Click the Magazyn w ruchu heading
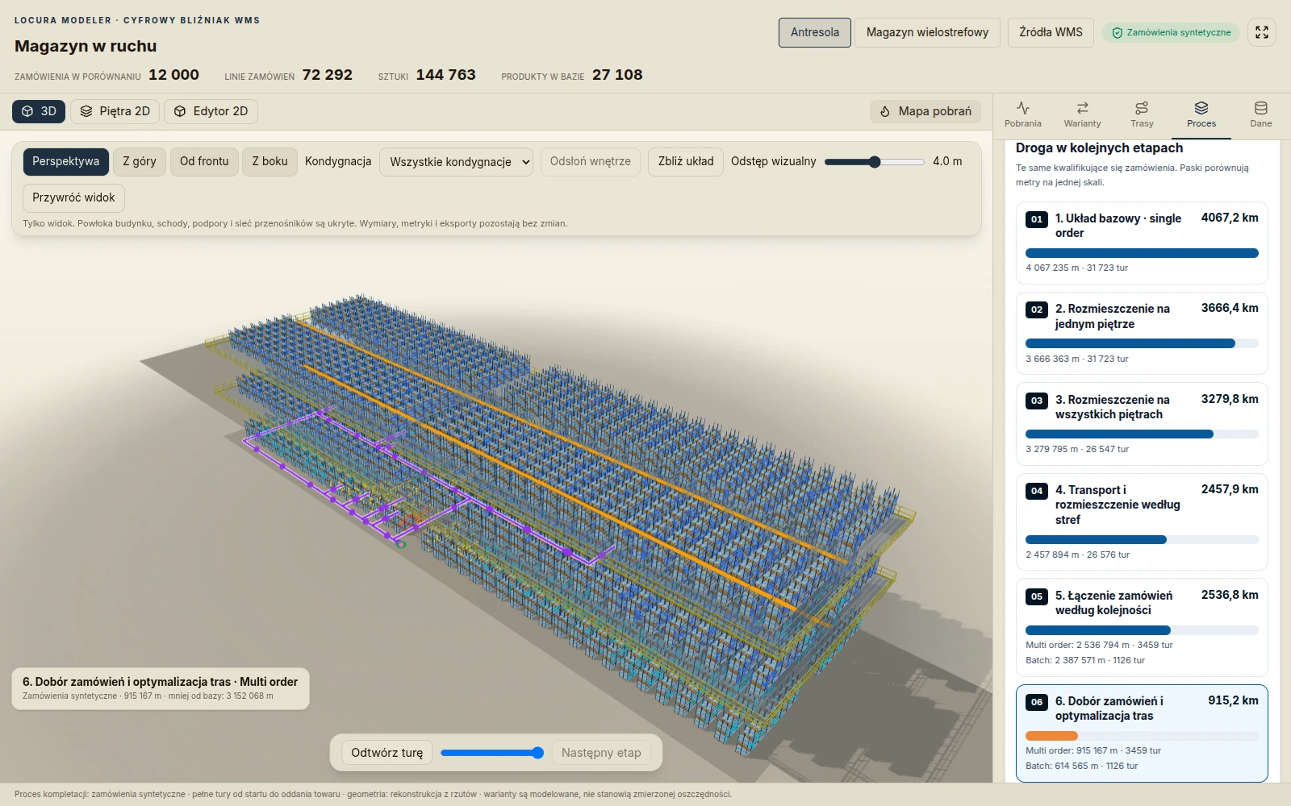1291x806 pixels. pos(86,46)
